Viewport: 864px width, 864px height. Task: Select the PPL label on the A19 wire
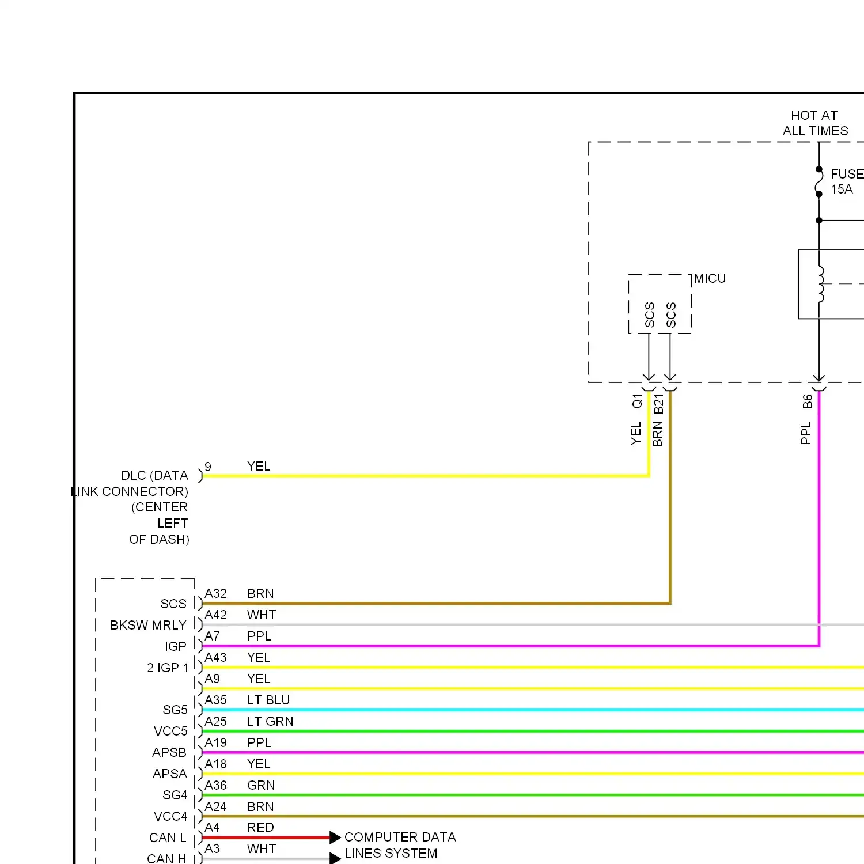[x=259, y=743]
